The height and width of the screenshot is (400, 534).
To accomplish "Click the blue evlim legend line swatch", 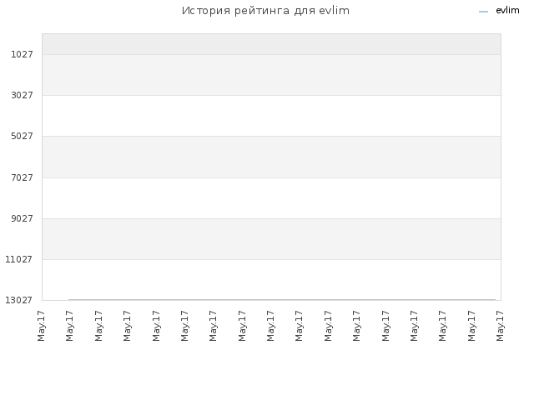I will point(483,12).
